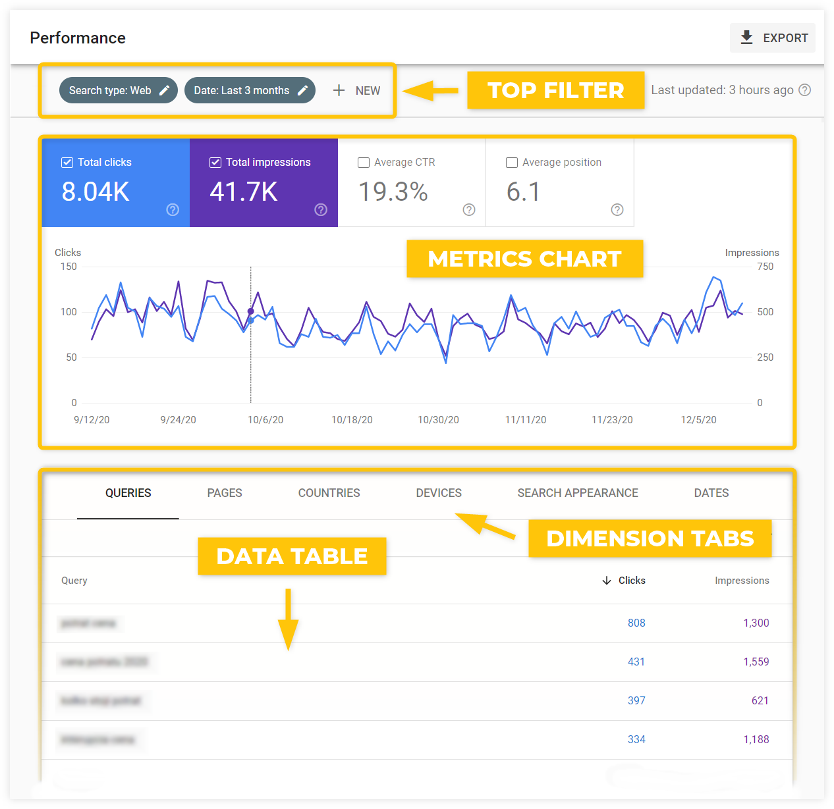Click chart data point on the dotted marker line
The image size is (834, 809).
click(250, 311)
